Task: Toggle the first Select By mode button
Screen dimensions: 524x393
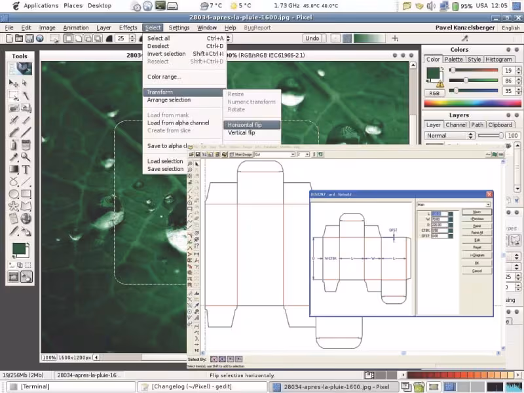Action: click(x=214, y=359)
